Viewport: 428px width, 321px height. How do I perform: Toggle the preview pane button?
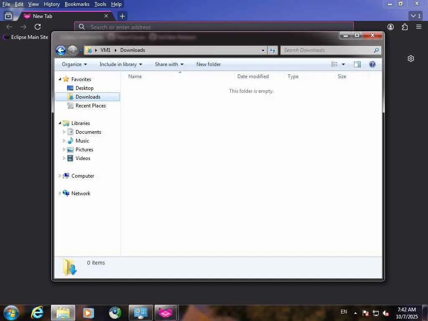coord(357,64)
